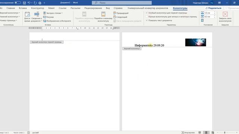Open the Undo history dropdown arrow

point(32,3)
